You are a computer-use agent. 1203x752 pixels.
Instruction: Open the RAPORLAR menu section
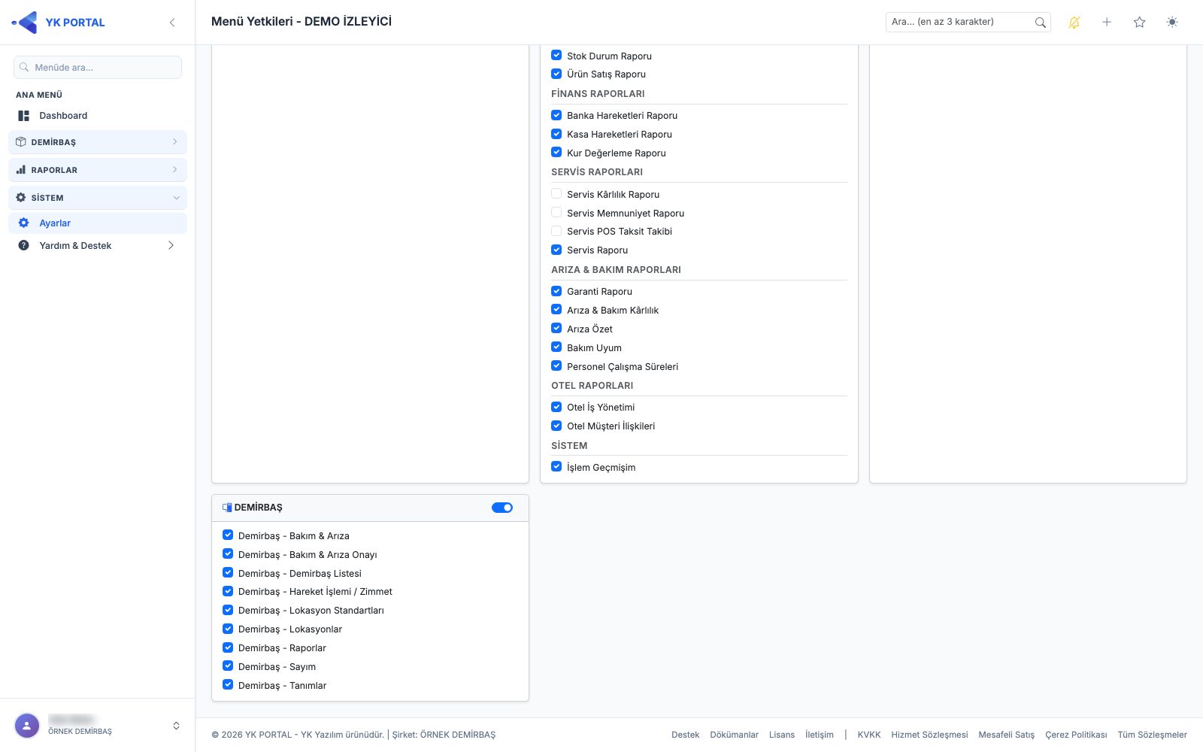[98, 170]
